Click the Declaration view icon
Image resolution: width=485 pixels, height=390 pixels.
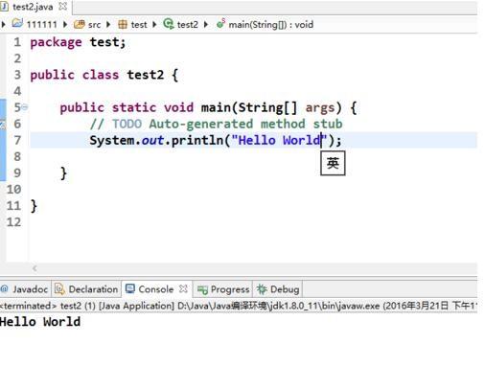(x=59, y=289)
